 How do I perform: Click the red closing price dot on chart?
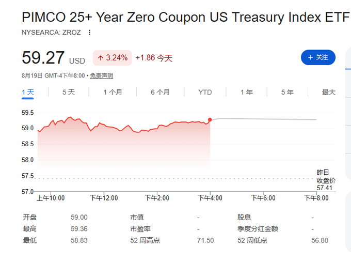click(210, 120)
